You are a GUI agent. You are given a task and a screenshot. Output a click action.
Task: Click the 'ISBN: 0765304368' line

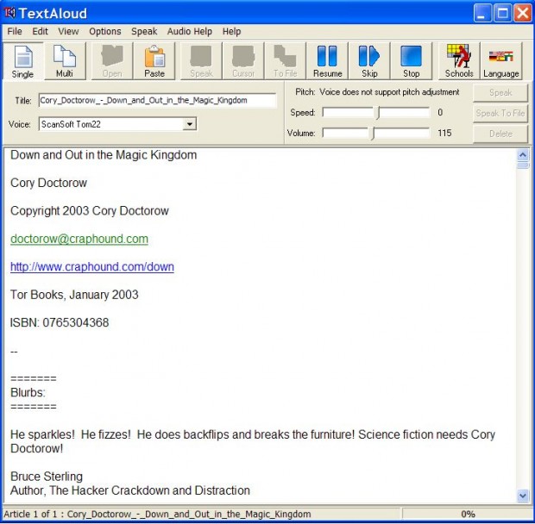click(60, 322)
